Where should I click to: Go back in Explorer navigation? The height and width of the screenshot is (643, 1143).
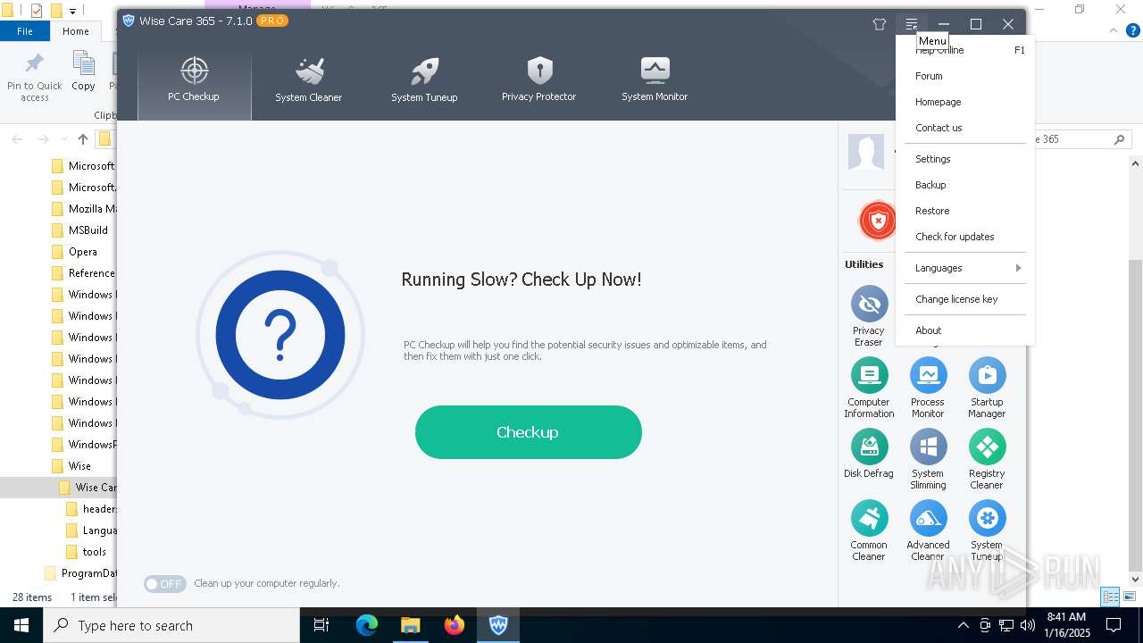[x=17, y=139]
